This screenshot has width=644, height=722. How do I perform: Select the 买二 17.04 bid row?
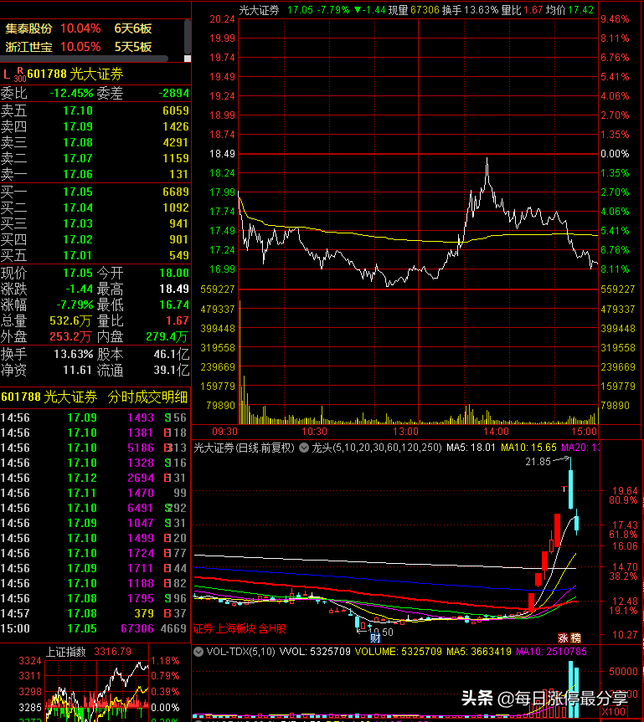click(95, 207)
